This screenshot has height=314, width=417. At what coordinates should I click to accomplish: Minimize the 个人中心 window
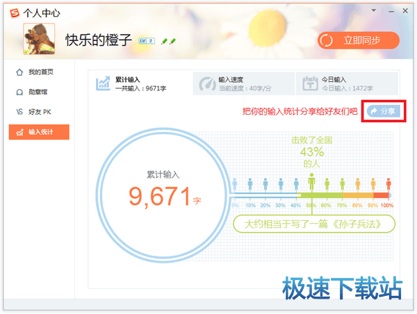(391, 11)
